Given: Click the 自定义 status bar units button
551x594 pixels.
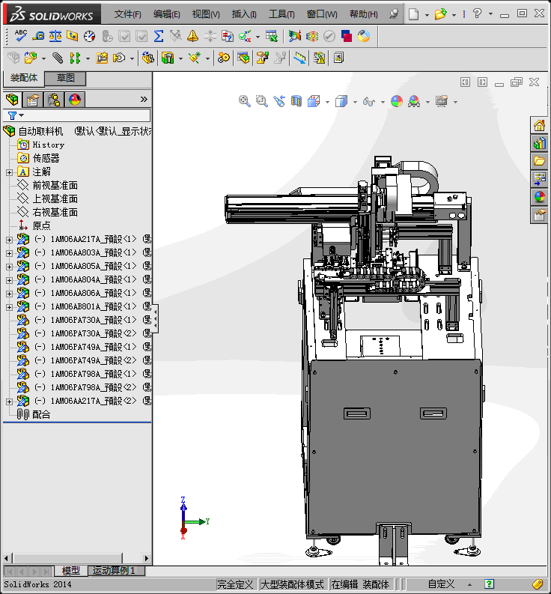Looking at the screenshot, I should tap(441, 584).
